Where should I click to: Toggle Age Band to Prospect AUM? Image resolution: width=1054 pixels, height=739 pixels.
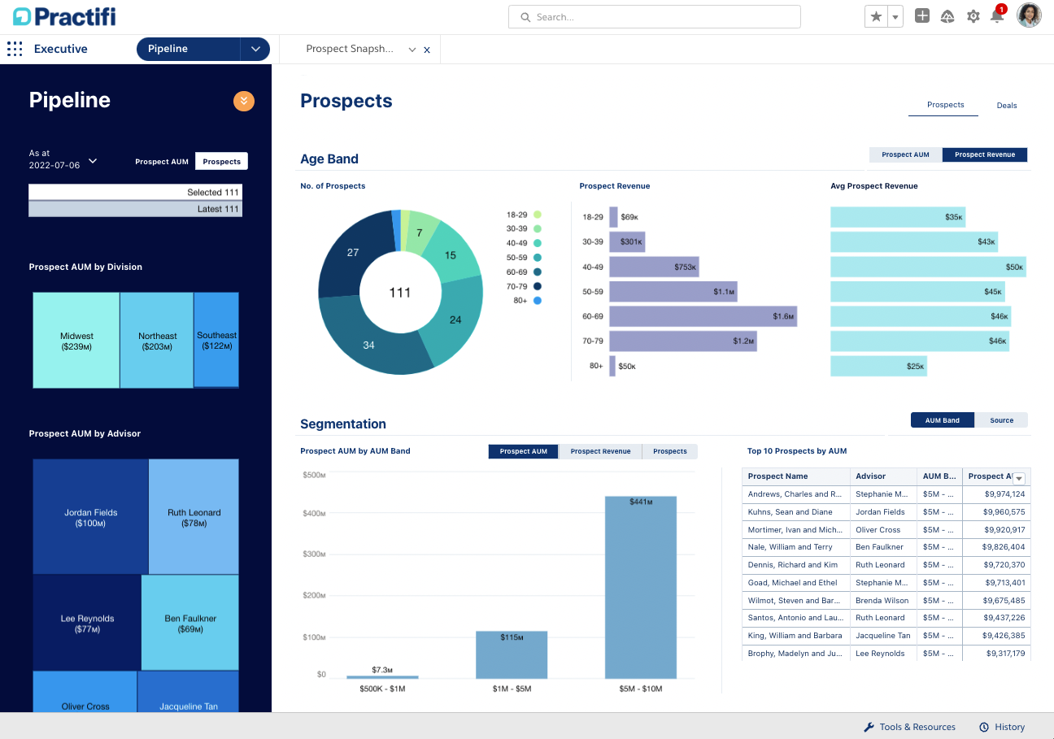pos(905,154)
